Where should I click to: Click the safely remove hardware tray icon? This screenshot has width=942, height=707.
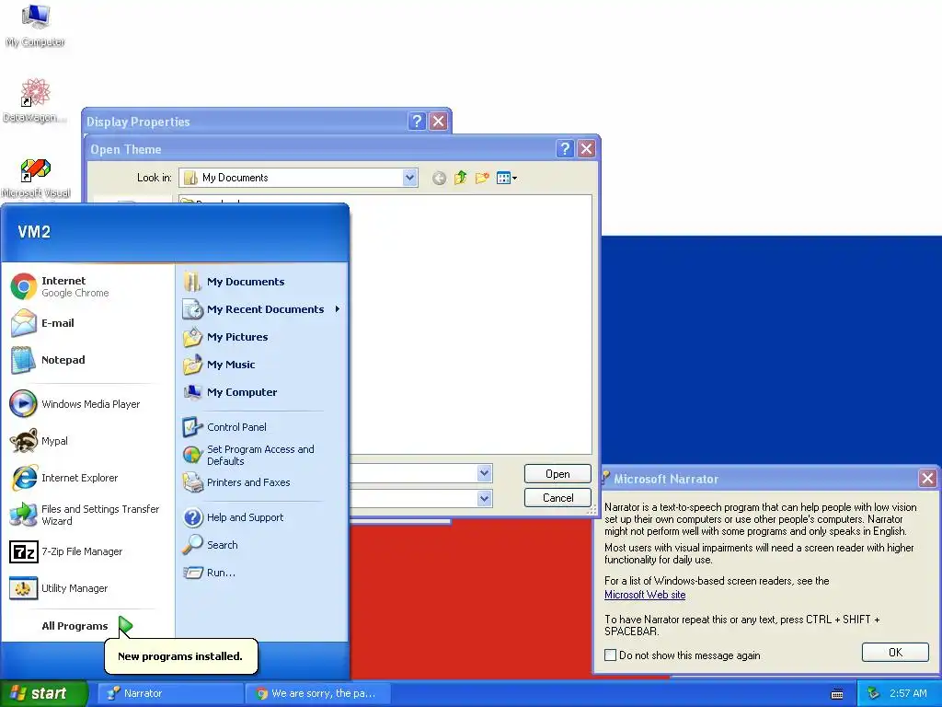click(874, 693)
